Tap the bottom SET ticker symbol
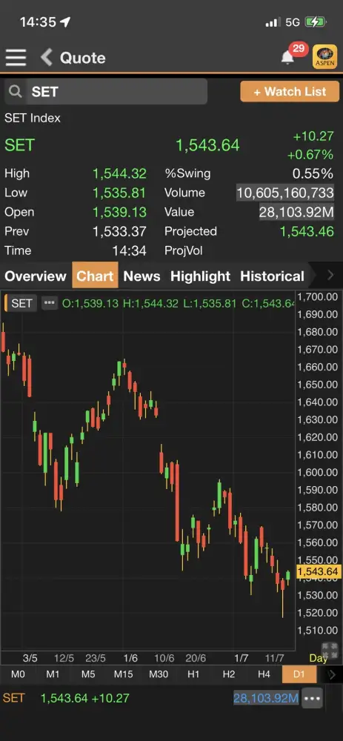Image resolution: width=343 pixels, height=741 pixels. (13, 699)
